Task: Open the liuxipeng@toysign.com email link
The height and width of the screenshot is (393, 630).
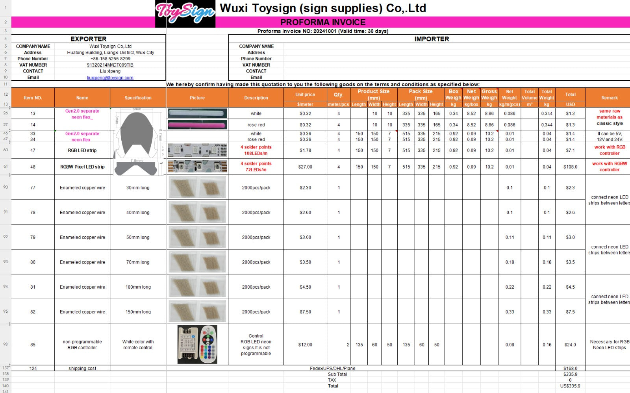Action: click(110, 78)
